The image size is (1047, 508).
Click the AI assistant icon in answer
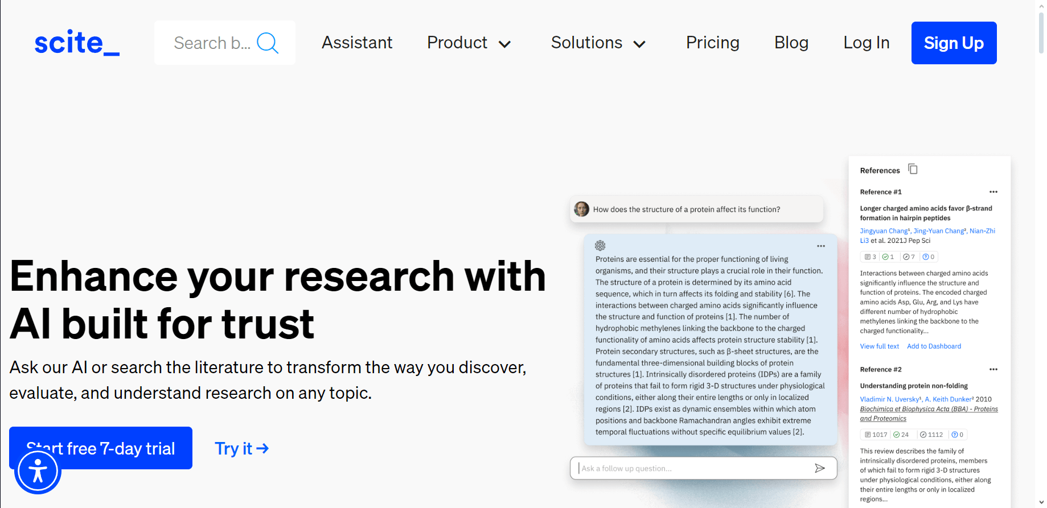click(600, 246)
